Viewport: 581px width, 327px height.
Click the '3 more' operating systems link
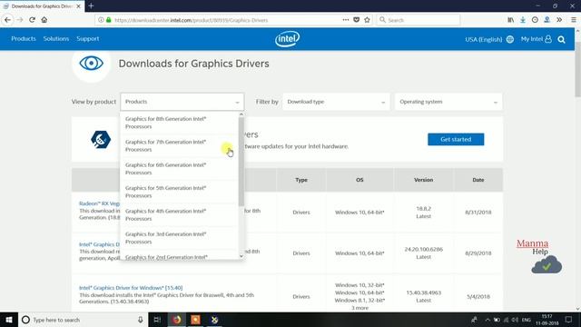point(359,308)
